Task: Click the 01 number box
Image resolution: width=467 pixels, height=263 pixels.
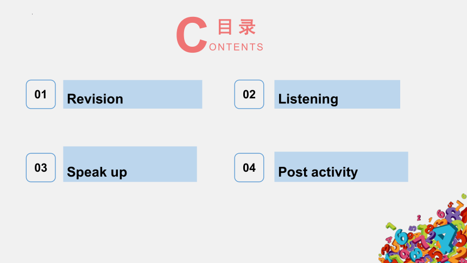Action: [41, 94]
